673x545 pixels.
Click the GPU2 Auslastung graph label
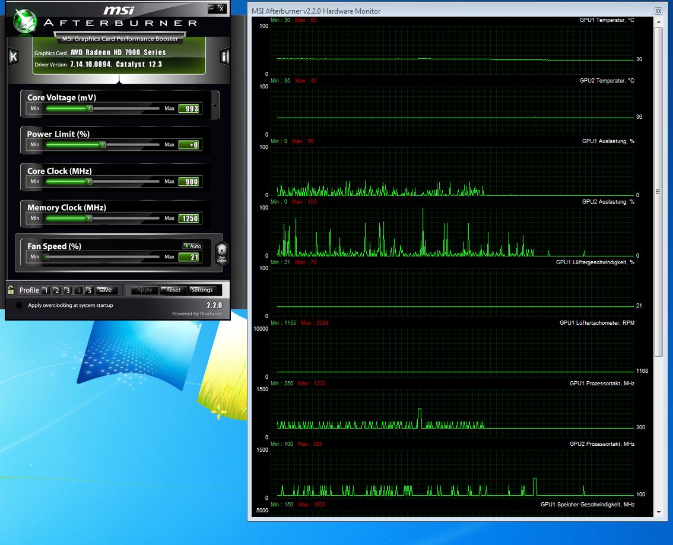[608, 202]
